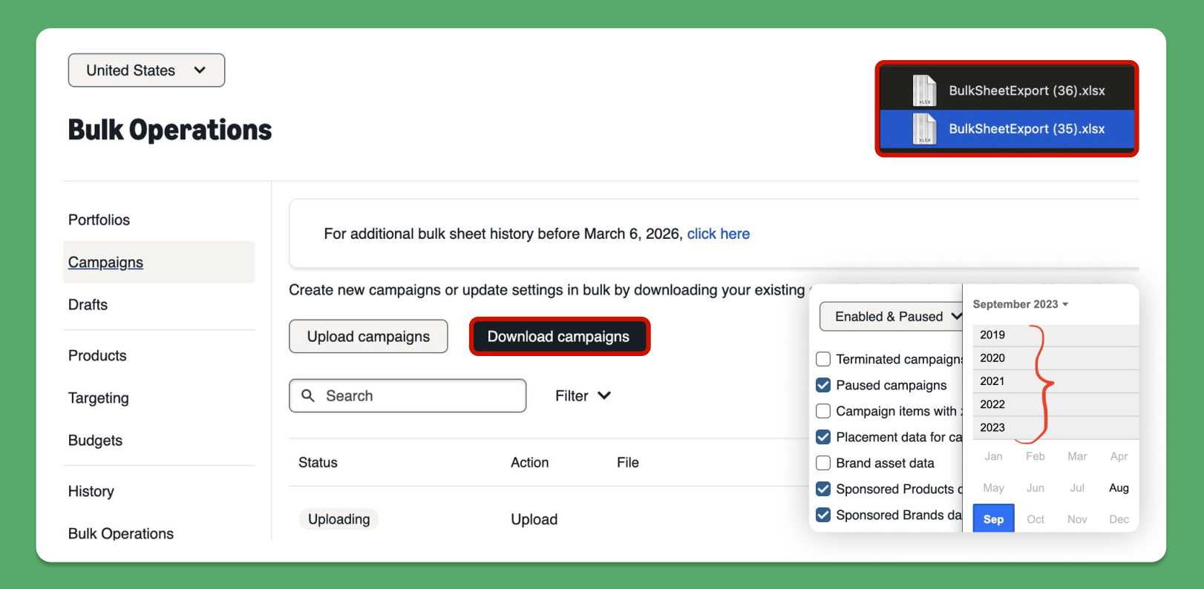The image size is (1204, 589).
Task: Select year 2021 in the picker
Action: 1056,381
